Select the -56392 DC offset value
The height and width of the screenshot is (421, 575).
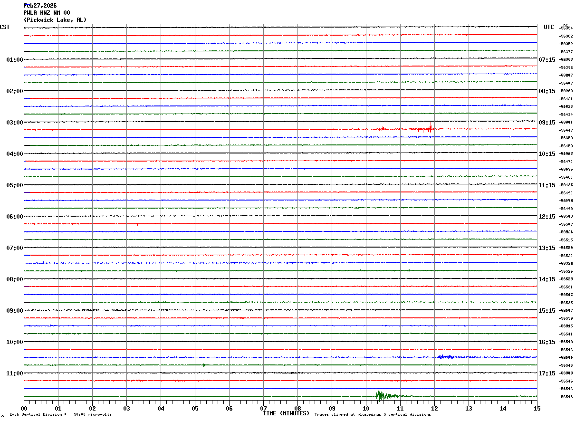pos(566,67)
